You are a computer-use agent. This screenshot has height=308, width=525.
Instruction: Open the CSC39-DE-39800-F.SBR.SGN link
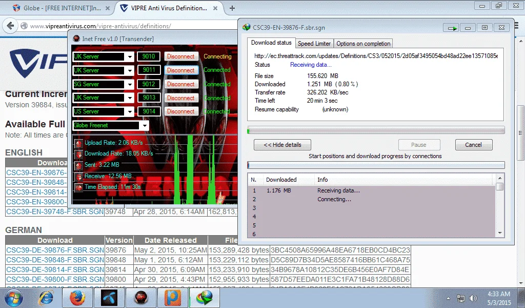click(55, 279)
